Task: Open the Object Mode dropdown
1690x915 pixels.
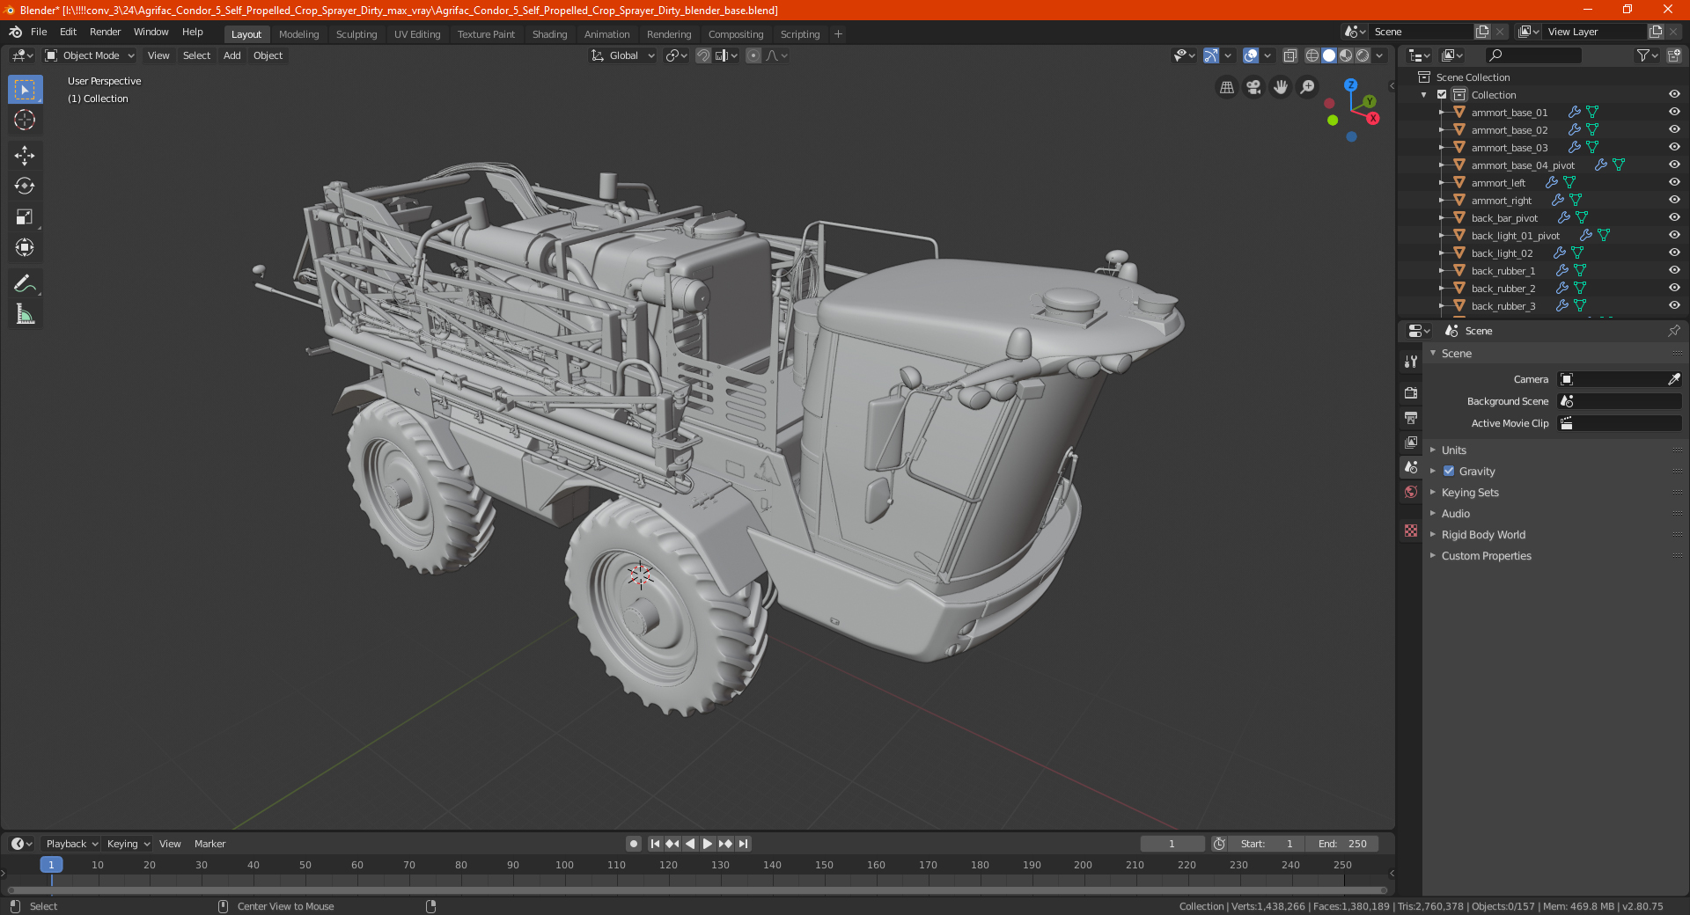Action: tap(90, 55)
